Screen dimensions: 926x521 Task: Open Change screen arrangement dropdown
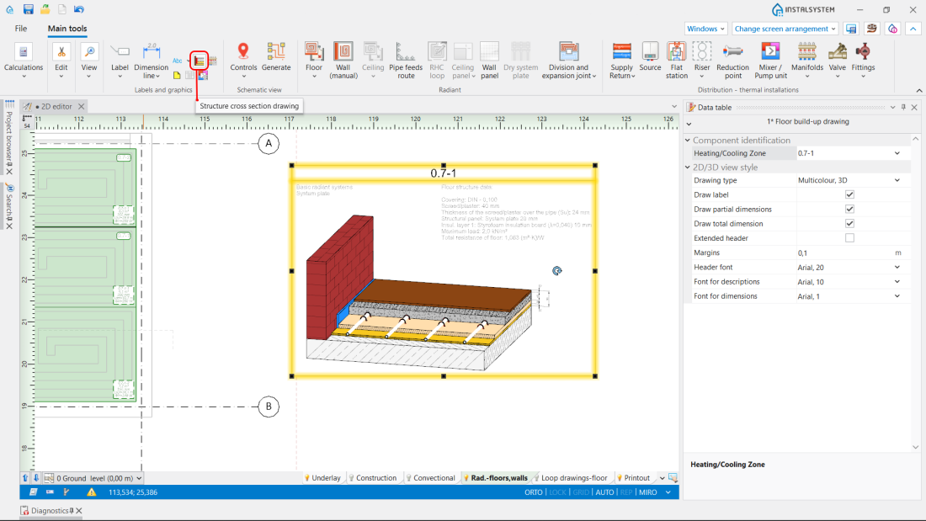(785, 29)
